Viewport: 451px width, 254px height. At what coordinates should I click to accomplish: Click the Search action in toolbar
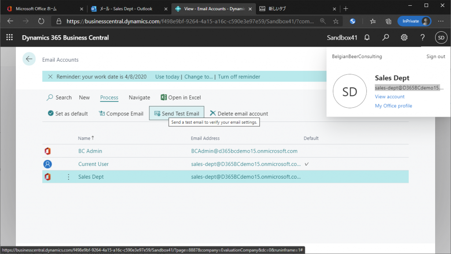59,97
